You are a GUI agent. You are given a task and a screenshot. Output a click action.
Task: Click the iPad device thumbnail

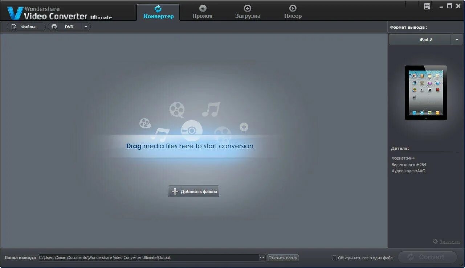coord(426,93)
